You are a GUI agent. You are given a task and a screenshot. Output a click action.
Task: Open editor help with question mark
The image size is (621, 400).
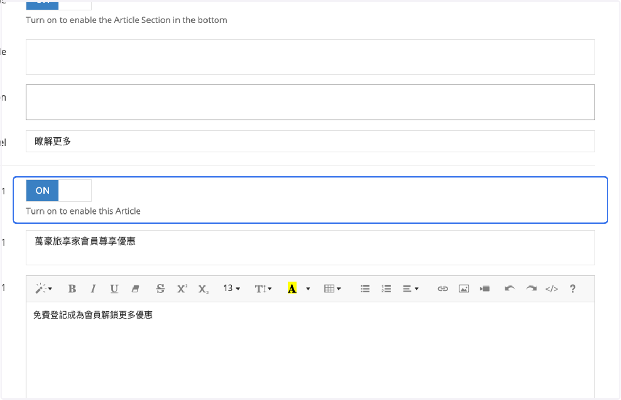[572, 289]
